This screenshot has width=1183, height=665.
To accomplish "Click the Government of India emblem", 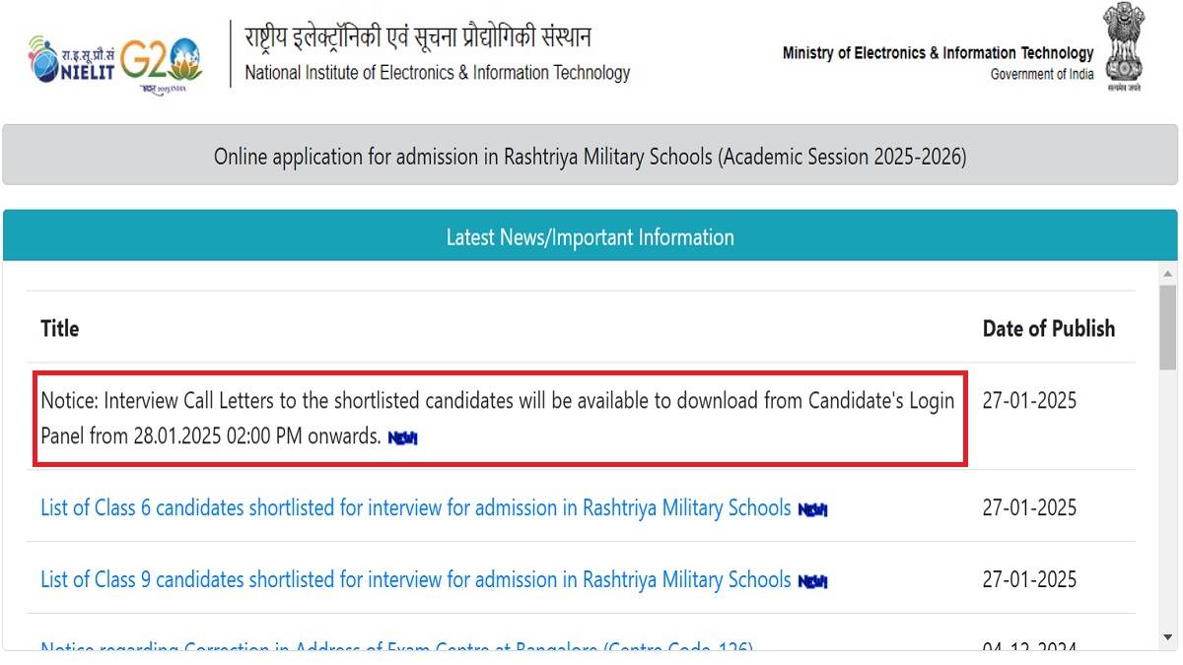I will click(x=1123, y=47).
